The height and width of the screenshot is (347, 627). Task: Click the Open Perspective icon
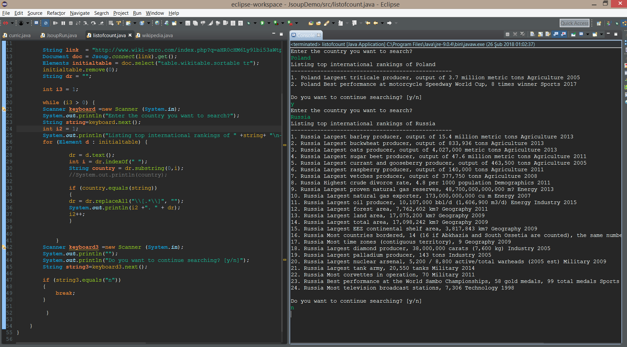(599, 23)
